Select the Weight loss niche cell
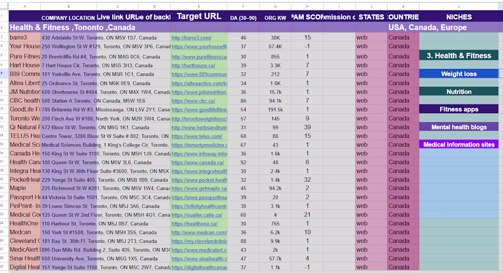 [459, 73]
